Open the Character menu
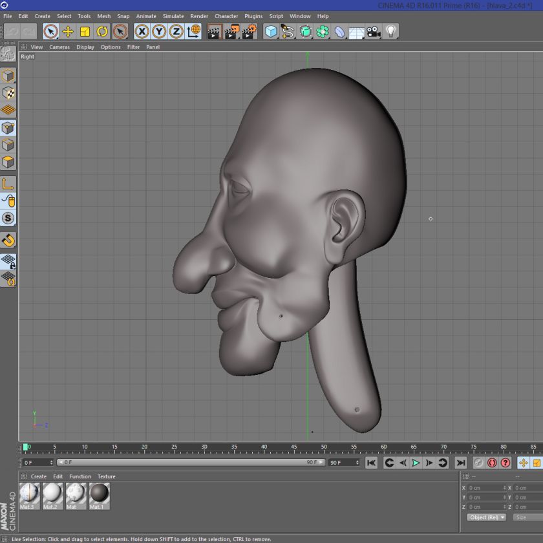 pyautogui.click(x=226, y=16)
